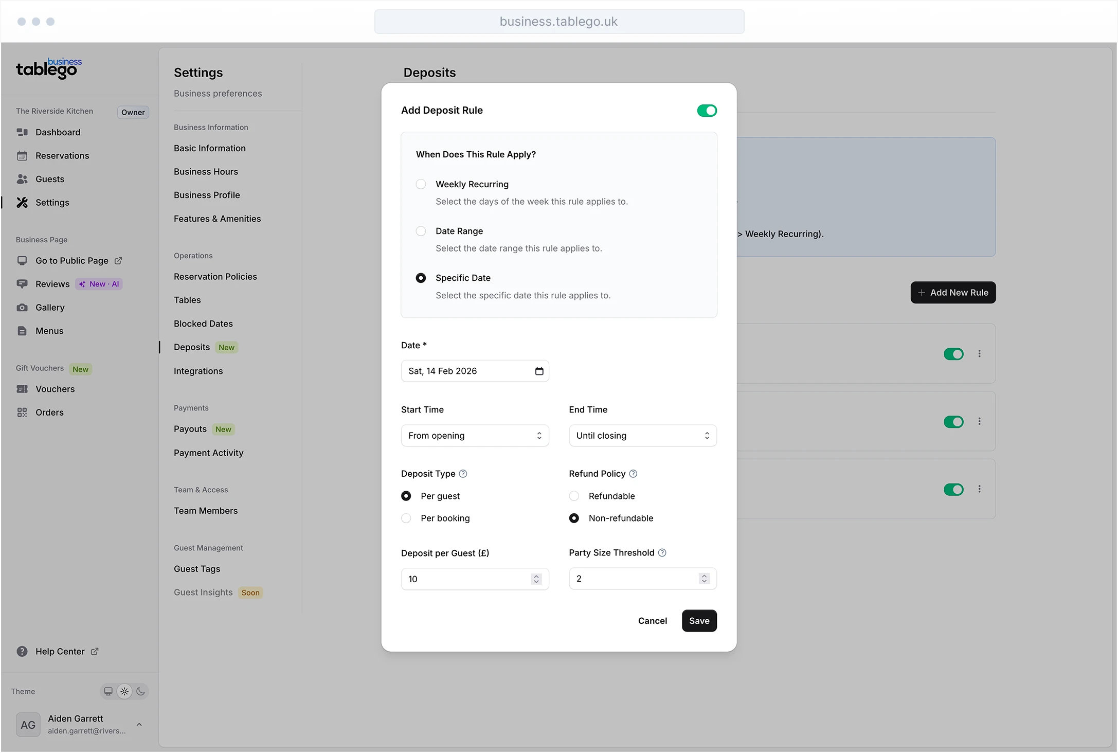1118x753 pixels.
Task: Increment the Party Size Threshold value
Action: pyautogui.click(x=705, y=576)
